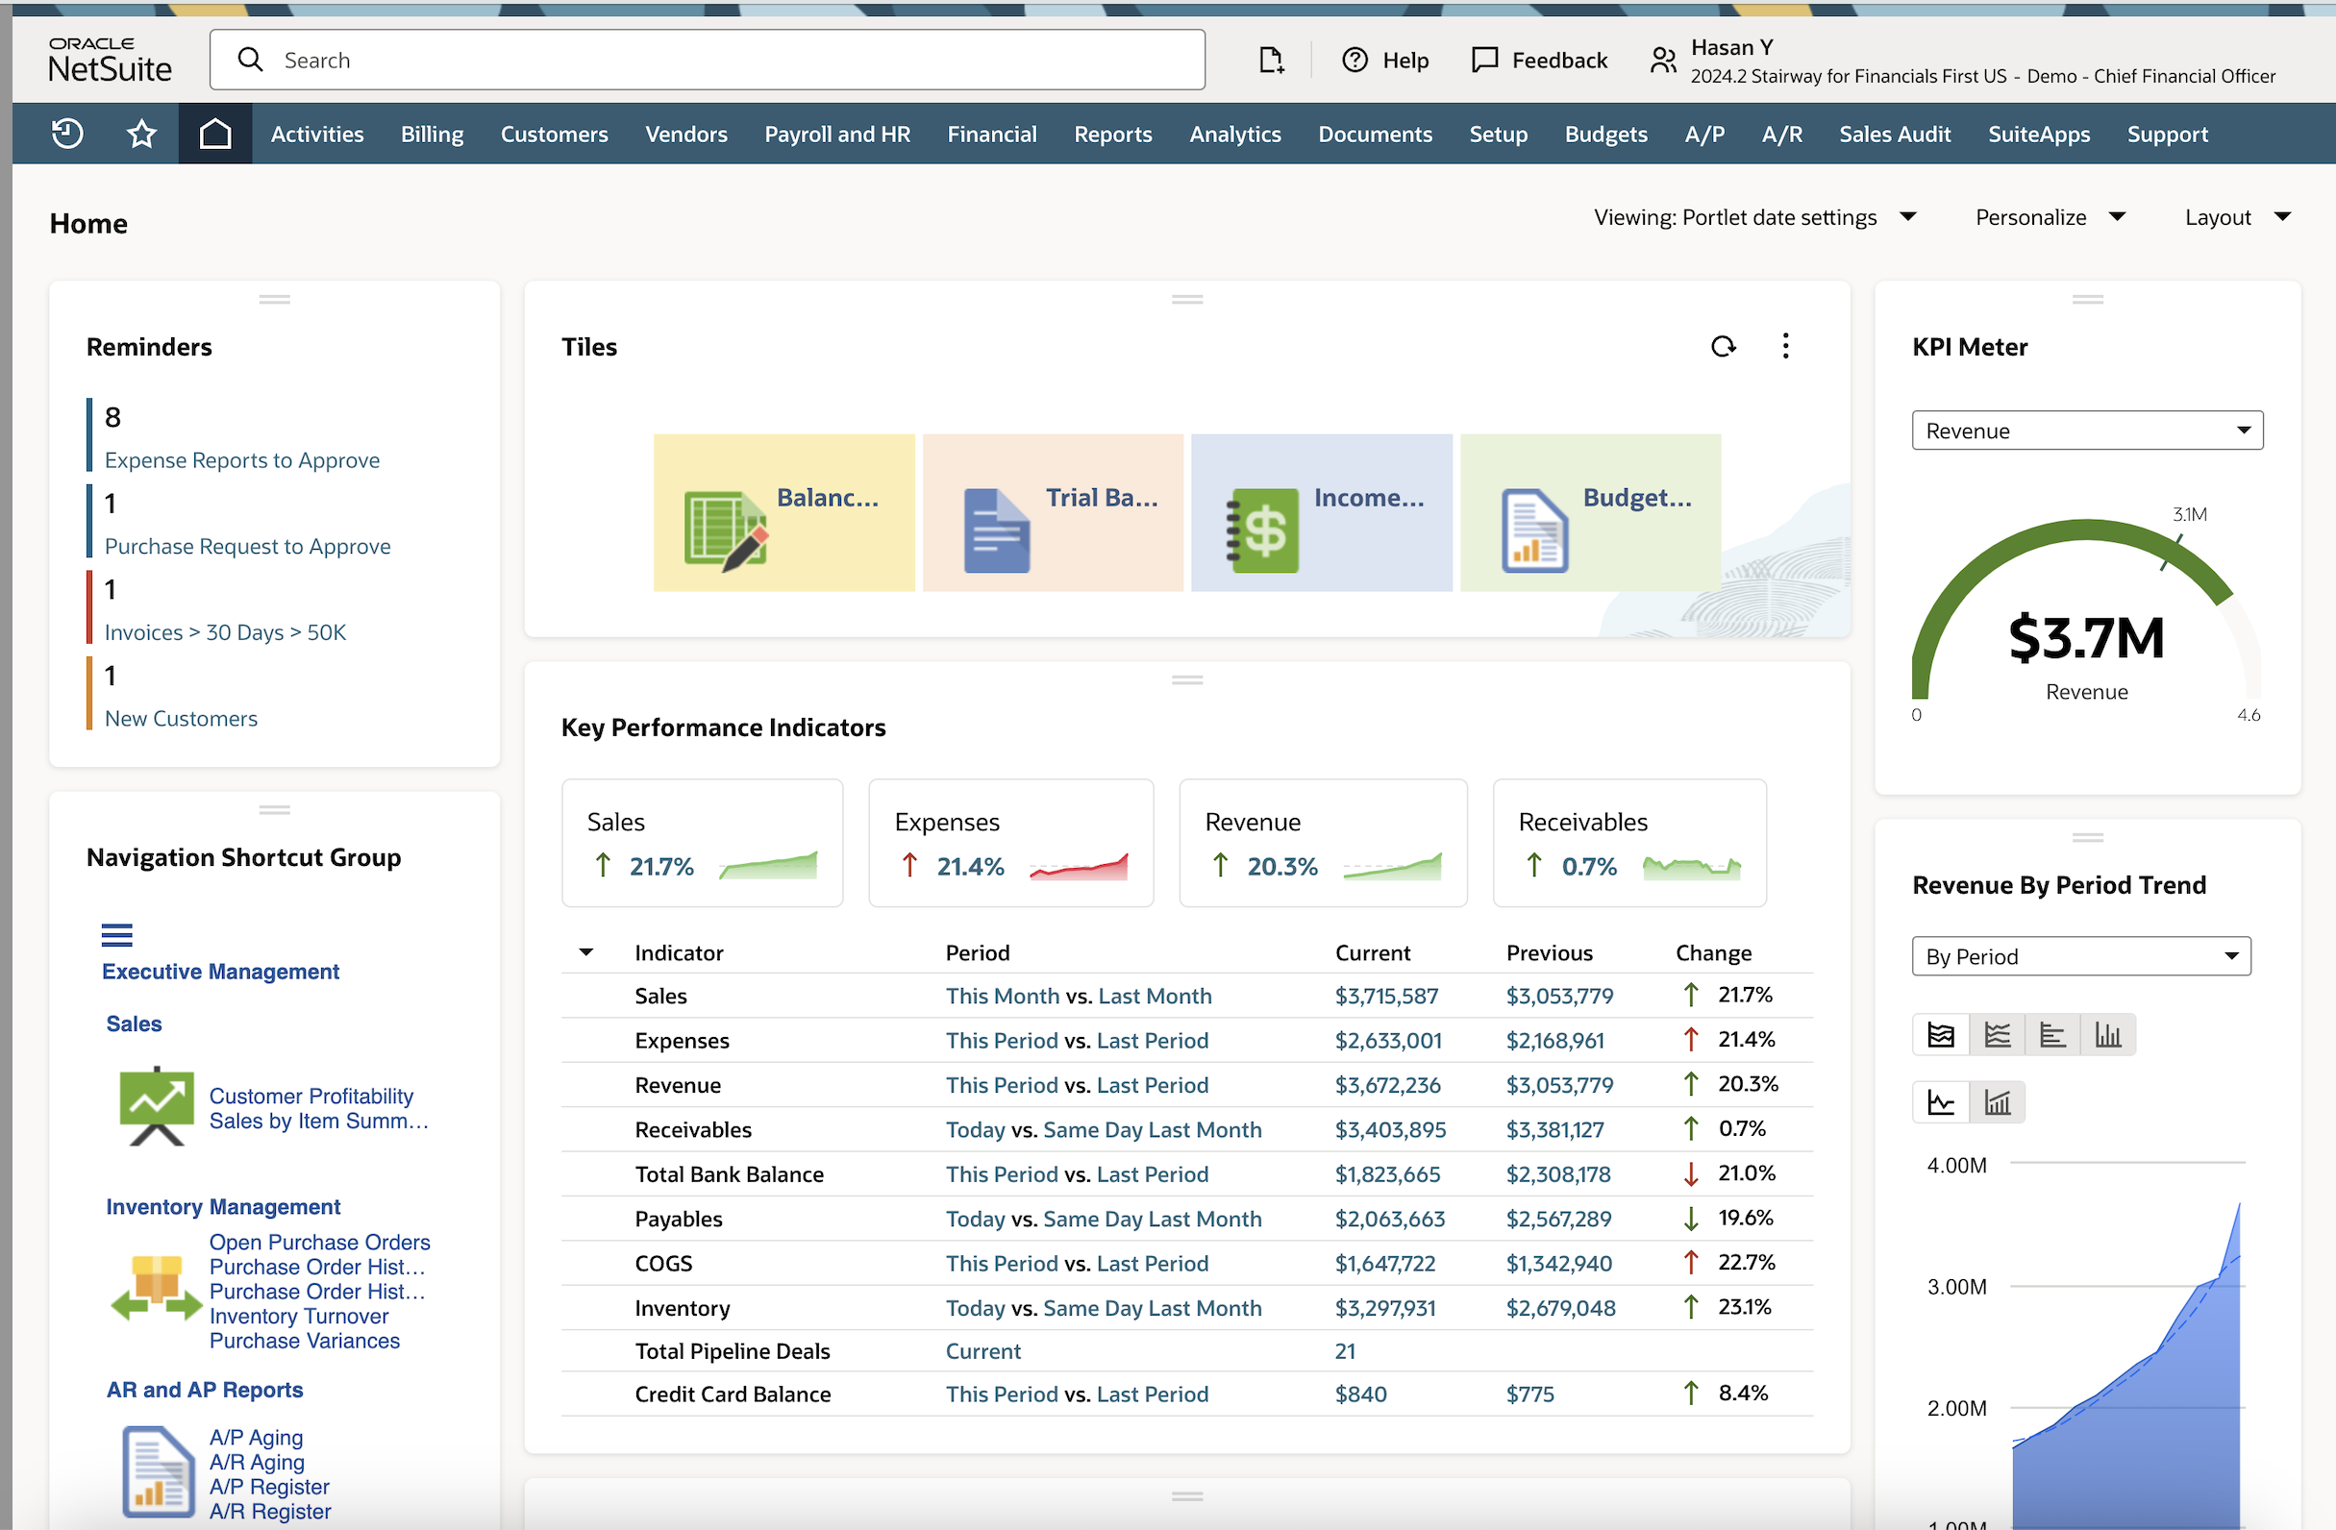Screen dimensions: 2336x1530
Task: Open the Analytics menu
Action: [x=1234, y=134]
